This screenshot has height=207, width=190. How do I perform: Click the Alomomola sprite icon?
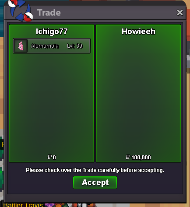pos(21,46)
